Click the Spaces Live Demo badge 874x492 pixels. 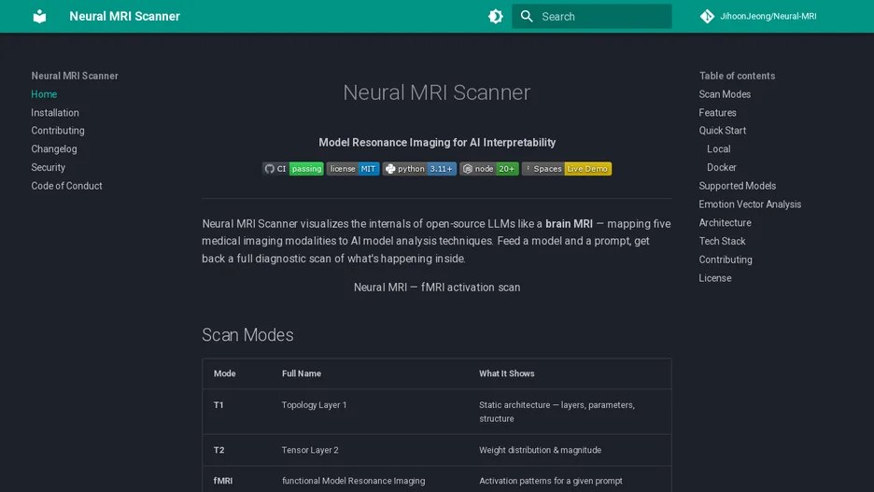point(566,169)
